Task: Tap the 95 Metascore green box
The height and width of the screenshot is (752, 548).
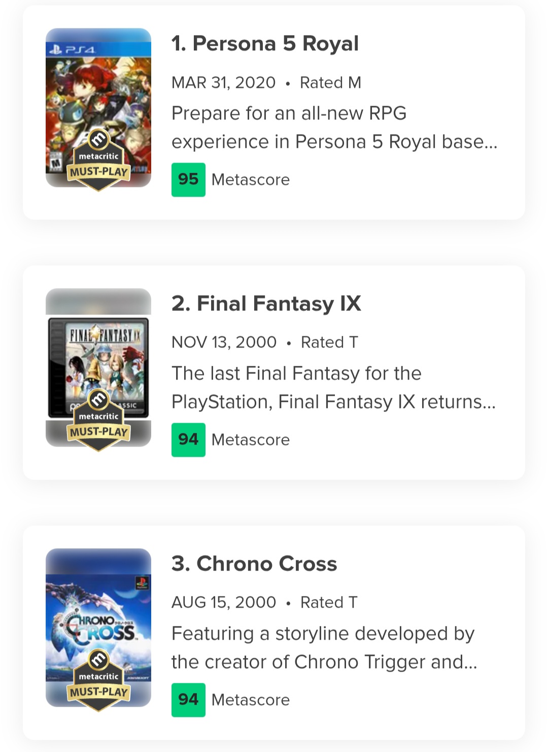Action: (188, 179)
